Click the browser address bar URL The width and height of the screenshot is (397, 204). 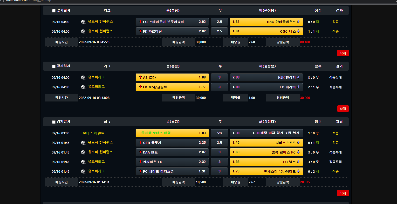point(29,1)
